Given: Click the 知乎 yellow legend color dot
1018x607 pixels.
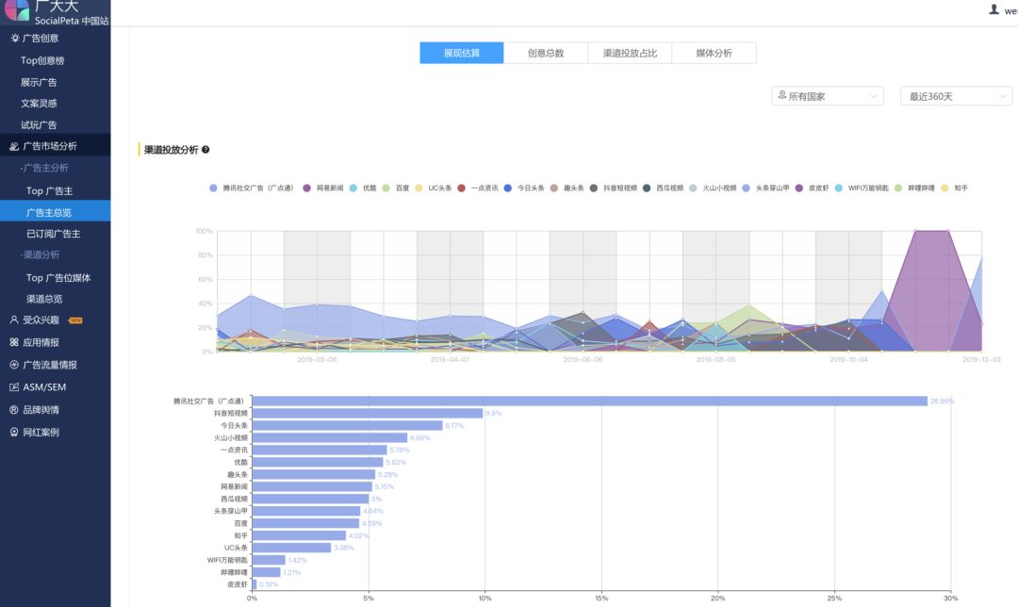Looking at the screenshot, I should point(944,189).
